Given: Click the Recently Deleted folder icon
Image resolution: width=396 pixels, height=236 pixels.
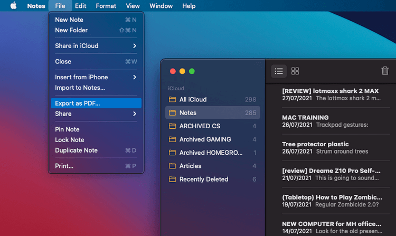Looking at the screenshot, I should 172,179.
